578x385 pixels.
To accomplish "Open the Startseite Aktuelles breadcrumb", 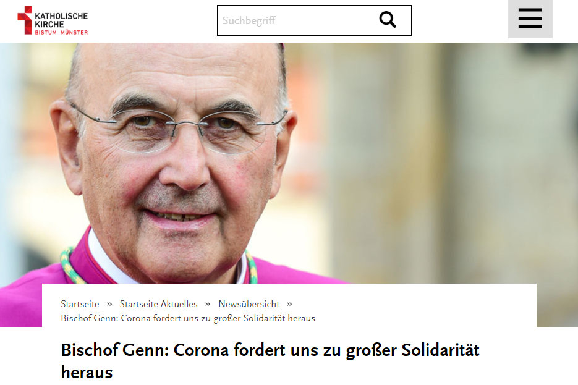I will tap(158, 304).
